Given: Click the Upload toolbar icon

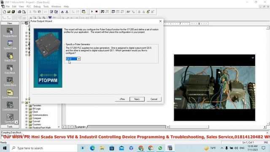Looking at the screenshot, I should click(x=62, y=12).
